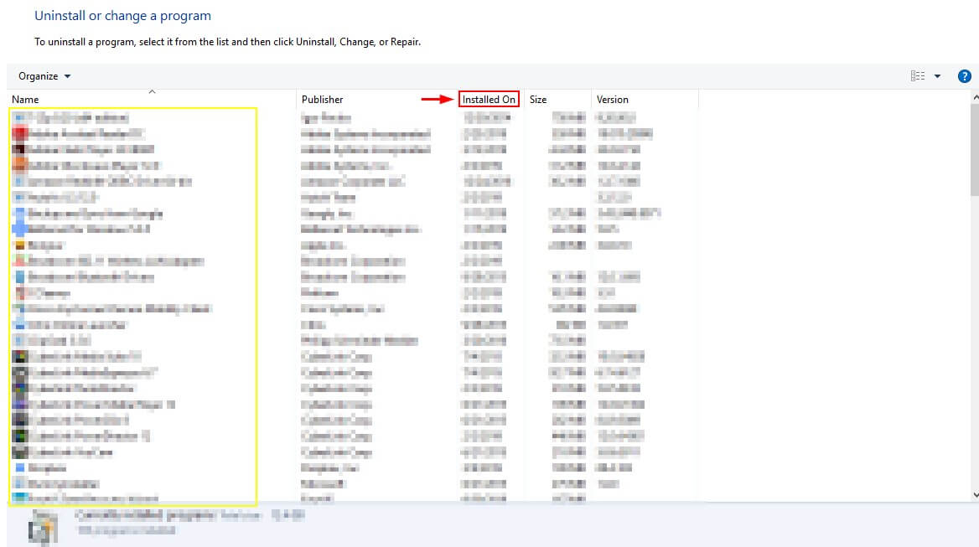Viewport: 979px width, 547px height.
Task: Select the Bonjour program icon
Action: coord(20,245)
